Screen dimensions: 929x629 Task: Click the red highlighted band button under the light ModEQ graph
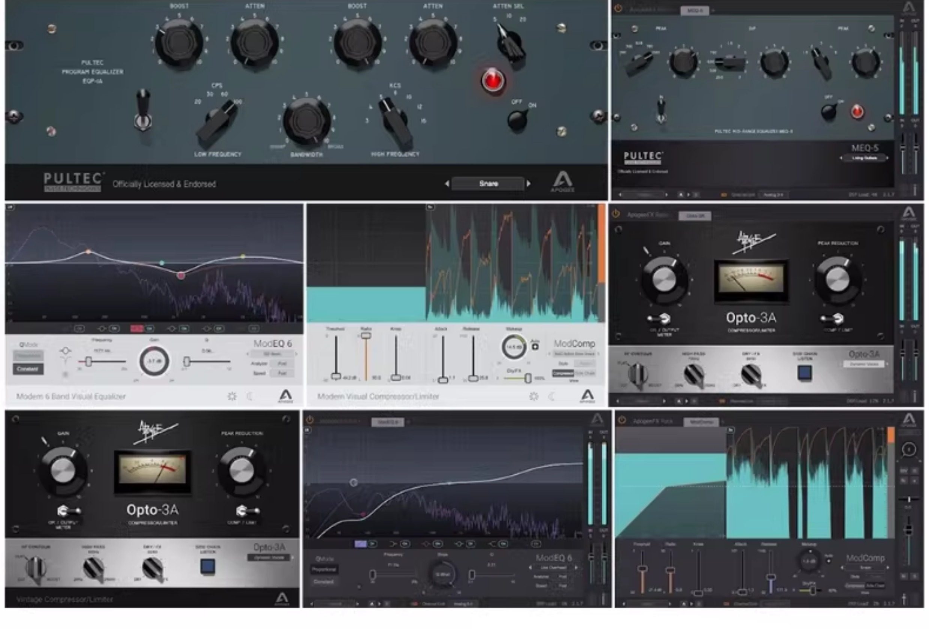[137, 328]
